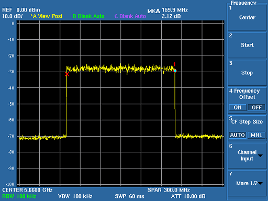This screenshot has width=268, height=201.
Task: Select the cyan diamond delta marker
Action: [x=175, y=71]
